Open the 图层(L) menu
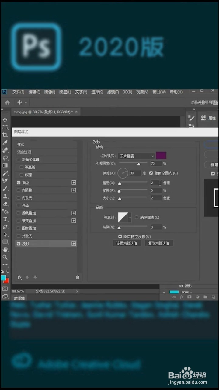This screenshot has width=219, height=390. click(x=65, y=92)
